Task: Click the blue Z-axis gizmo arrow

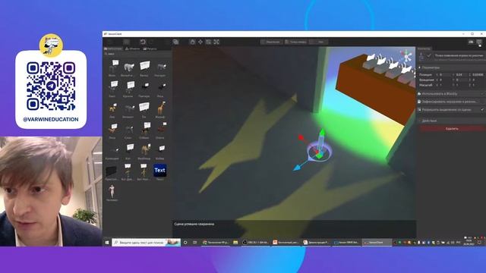Action: pos(297,168)
